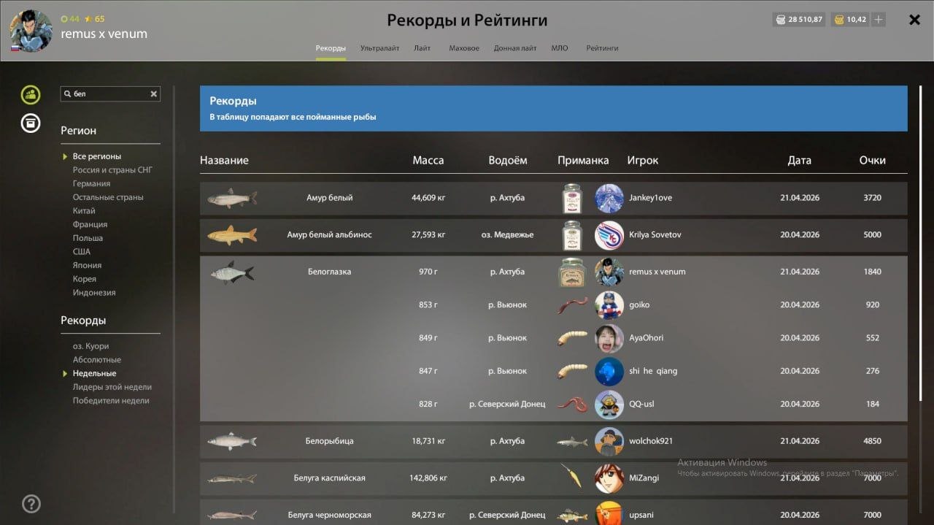The width and height of the screenshot is (934, 525).
Task: Switch to the Лайт tab
Action: click(x=422, y=48)
